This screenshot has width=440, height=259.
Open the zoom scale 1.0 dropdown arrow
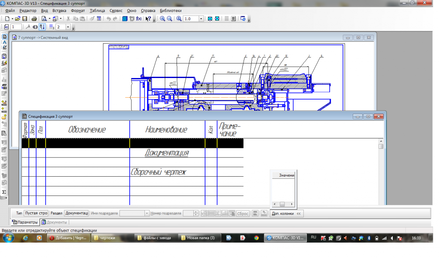tap(201, 19)
